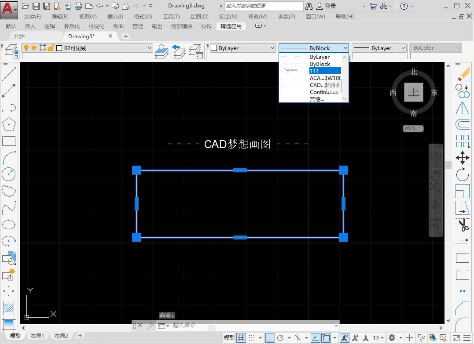Open the ByLayer color dropdown

click(272, 48)
